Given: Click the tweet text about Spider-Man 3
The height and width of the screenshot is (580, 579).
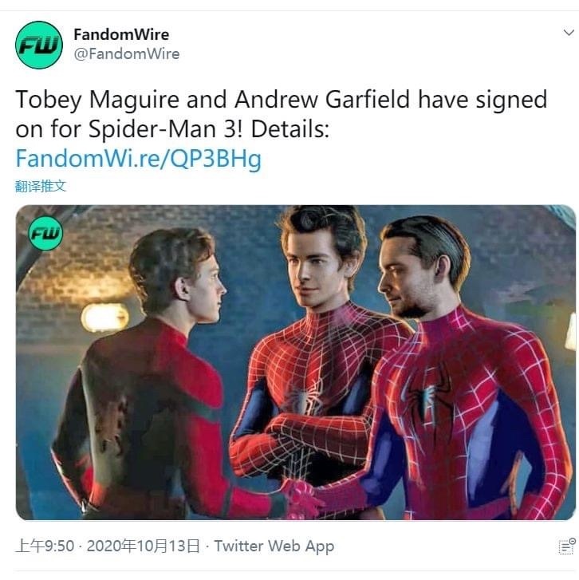Looking at the screenshot, I should pos(281,114).
